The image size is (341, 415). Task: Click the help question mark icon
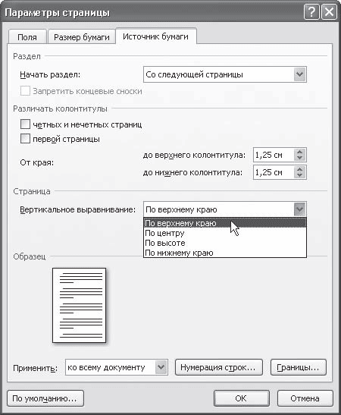click(311, 12)
